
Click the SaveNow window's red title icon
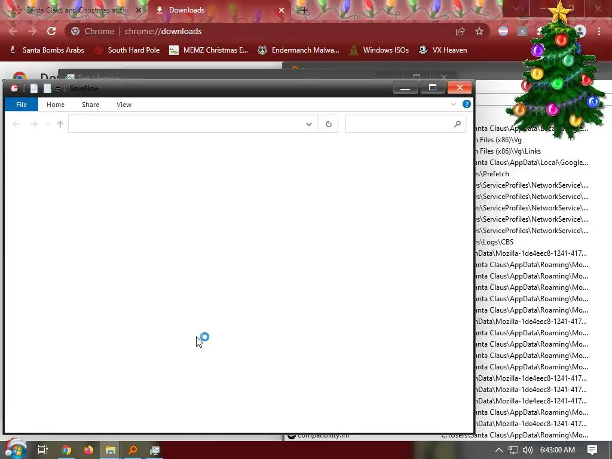click(14, 88)
